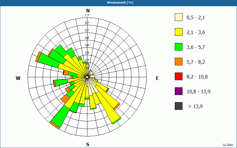Click the red 8,2 - 10,8 legend swatch

179,76
